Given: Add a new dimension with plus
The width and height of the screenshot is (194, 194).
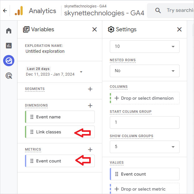Looking at the screenshot, I should (x=90, y=106).
